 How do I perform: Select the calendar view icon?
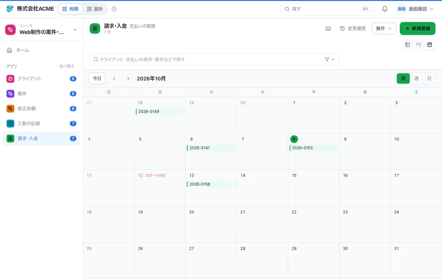tap(430, 44)
